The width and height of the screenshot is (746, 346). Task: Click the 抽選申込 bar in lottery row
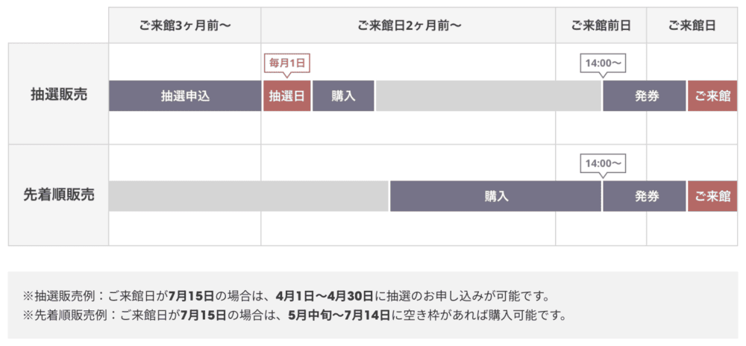185,96
